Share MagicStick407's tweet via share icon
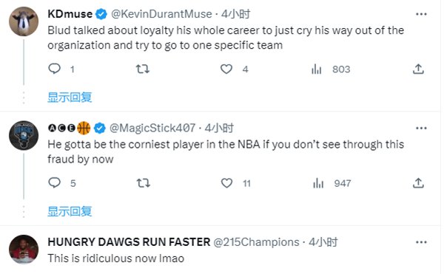 pyautogui.click(x=418, y=183)
